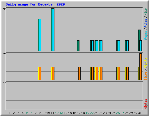This screenshot has width=149, height=116.
Task: Click the orange sites bar on day 17
Action: (x=79, y=73)
